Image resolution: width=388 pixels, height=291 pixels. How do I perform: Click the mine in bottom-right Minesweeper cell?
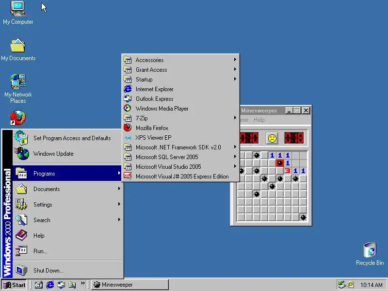point(303,217)
